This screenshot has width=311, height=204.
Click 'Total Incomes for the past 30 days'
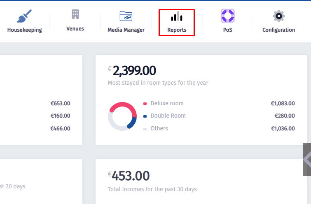pyautogui.click(x=152, y=189)
